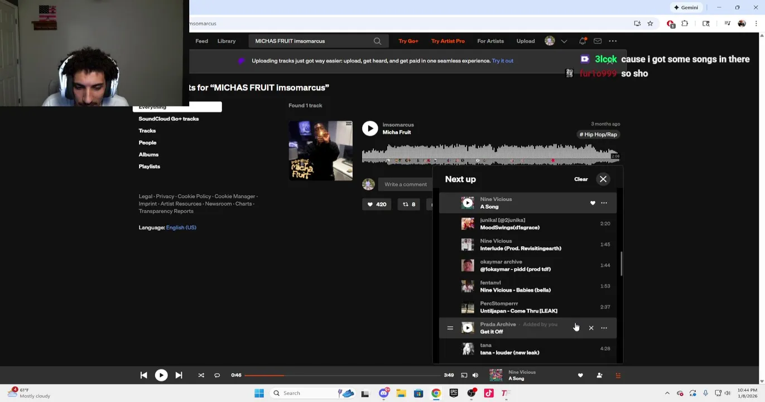Screen dimensions: 765x402
Task: Toggle mute with the volume icon
Action: (x=475, y=375)
